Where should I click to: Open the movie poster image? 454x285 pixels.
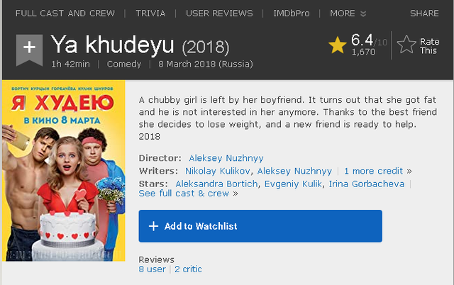(64, 171)
